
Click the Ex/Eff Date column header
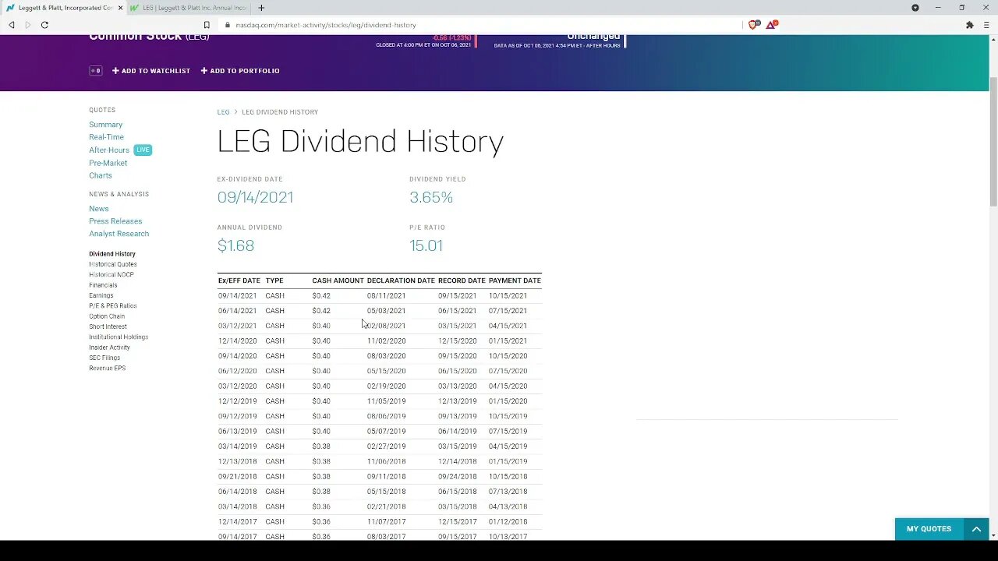239,280
